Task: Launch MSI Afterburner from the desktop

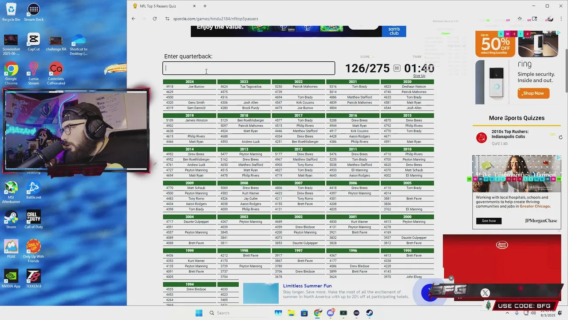Action: pos(11,193)
